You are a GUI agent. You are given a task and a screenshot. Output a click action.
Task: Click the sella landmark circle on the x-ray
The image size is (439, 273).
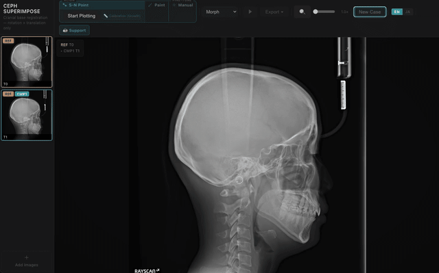point(239,180)
